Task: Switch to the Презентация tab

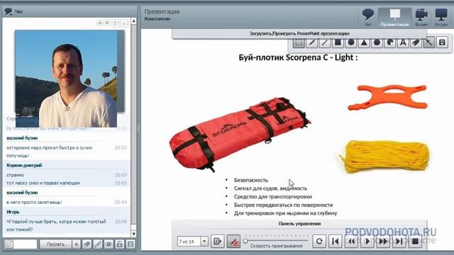Action: point(394,18)
